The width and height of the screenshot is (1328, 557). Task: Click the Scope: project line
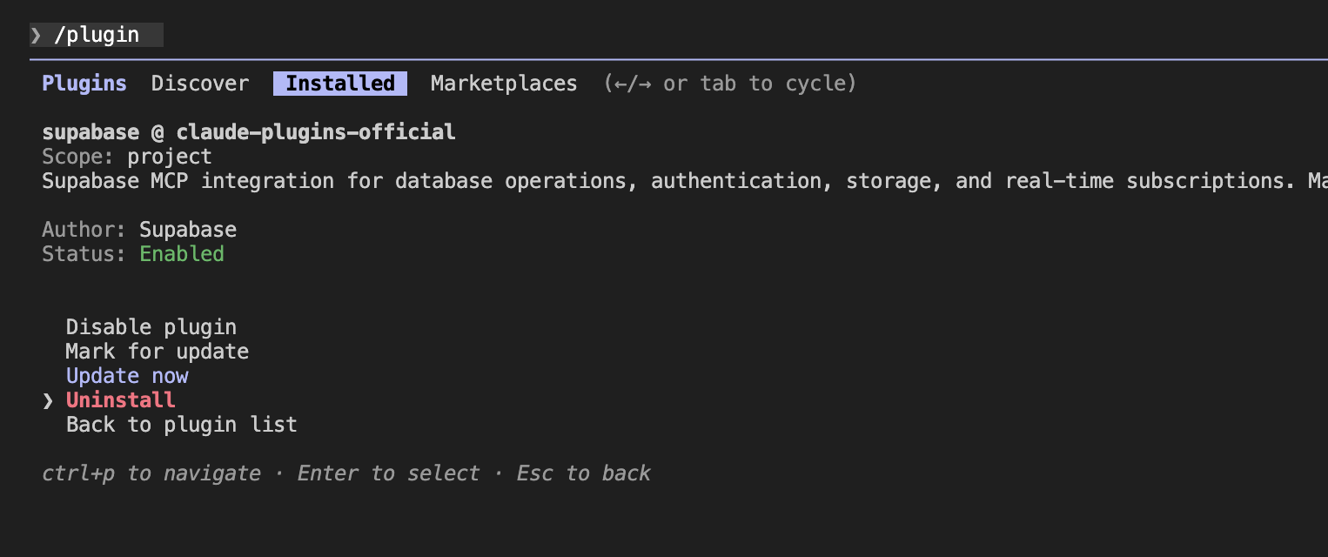[x=127, y=157]
